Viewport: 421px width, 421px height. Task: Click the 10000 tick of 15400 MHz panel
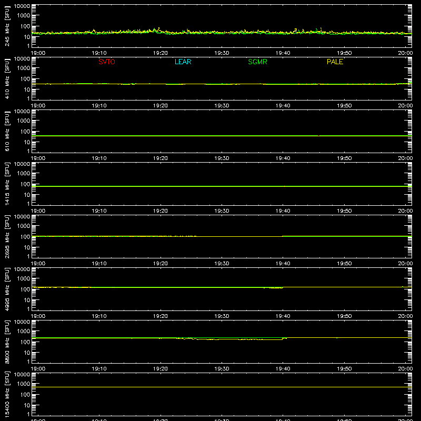click(x=22, y=375)
